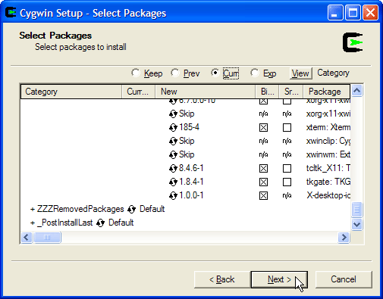Expand the _PostInstallLast category

tap(33, 223)
